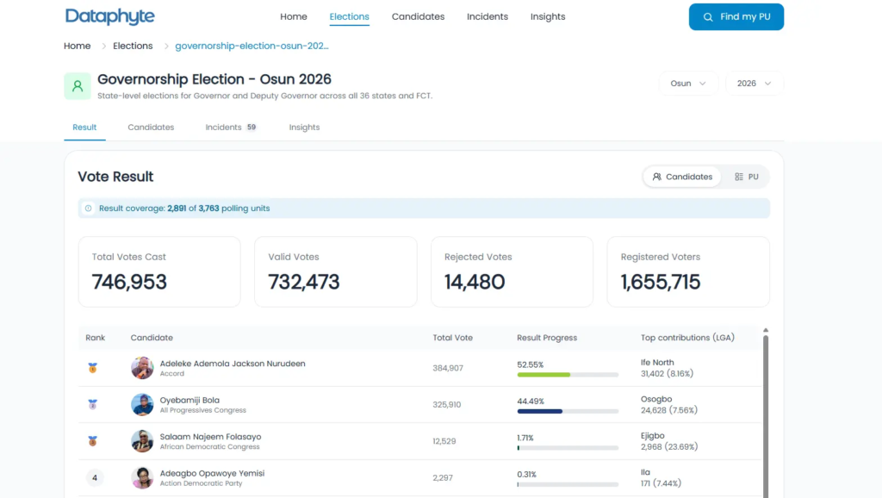Click the gold medal rank icon for Adeleke
882x498 pixels.
tap(93, 368)
